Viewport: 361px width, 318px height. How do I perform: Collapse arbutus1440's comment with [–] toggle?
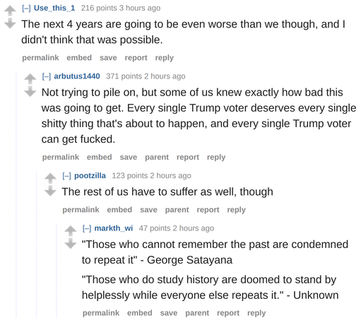47,76
